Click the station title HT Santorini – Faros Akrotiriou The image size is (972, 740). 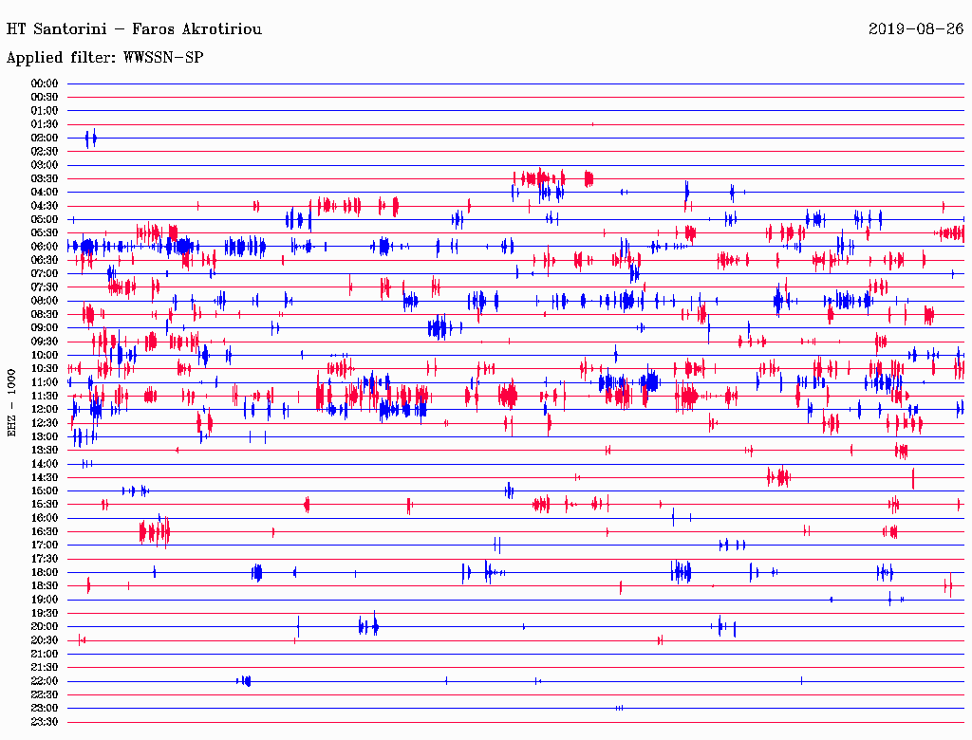point(134,29)
